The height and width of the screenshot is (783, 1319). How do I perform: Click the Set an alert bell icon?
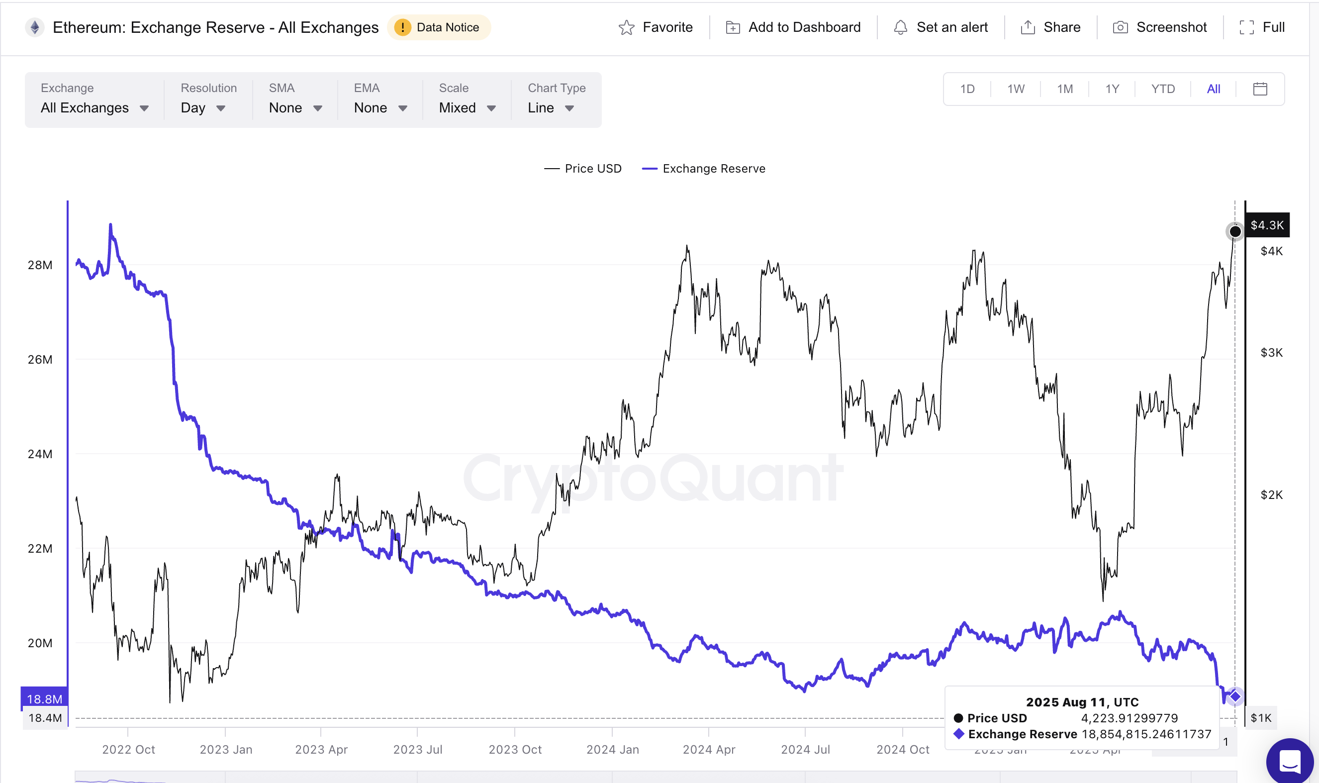click(x=900, y=27)
